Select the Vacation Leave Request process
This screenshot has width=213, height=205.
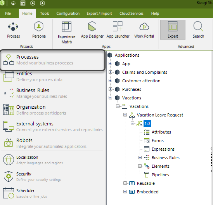pos(160,115)
